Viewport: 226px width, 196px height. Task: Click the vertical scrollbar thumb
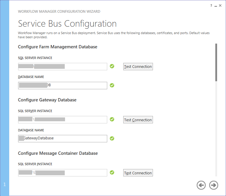tap(216, 62)
